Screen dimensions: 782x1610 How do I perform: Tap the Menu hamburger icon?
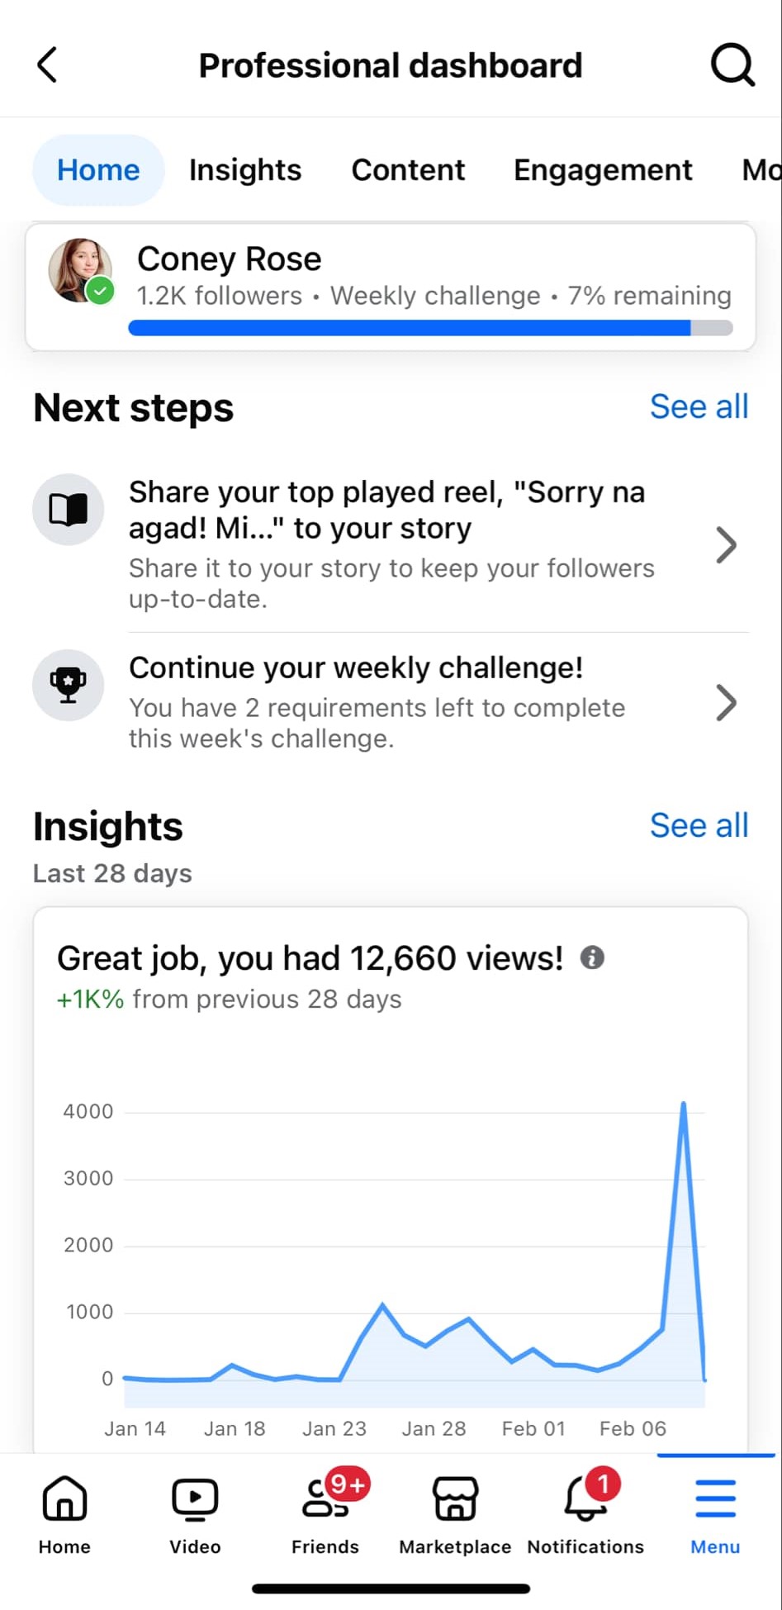coord(715,1500)
